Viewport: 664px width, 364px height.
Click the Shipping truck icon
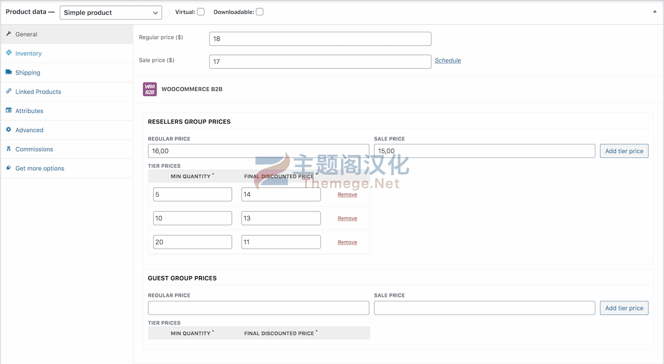[9, 72]
